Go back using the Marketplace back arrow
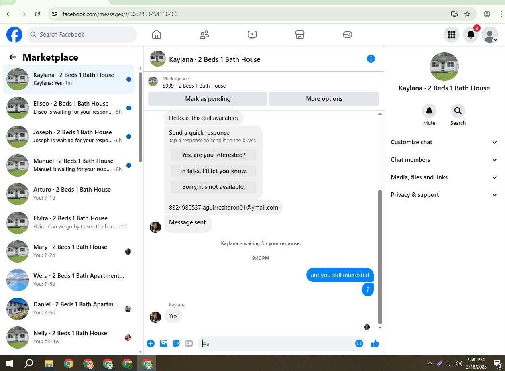This screenshot has height=371, width=505. pyautogui.click(x=13, y=57)
